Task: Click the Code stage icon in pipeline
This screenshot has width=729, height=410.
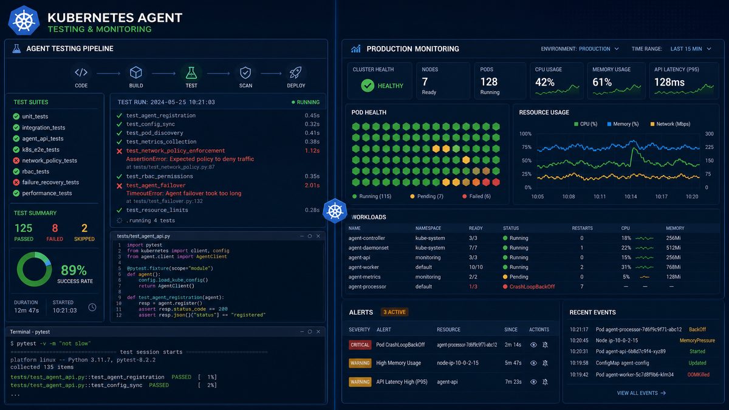Action: pyautogui.click(x=81, y=73)
